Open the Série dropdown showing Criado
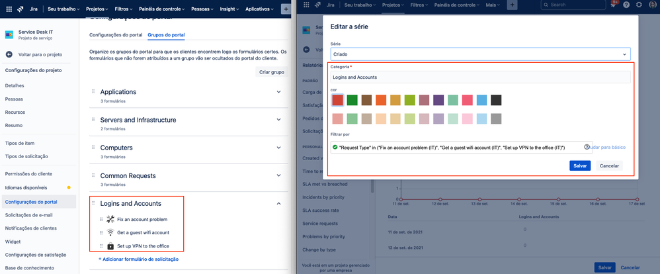The height and width of the screenshot is (274, 660). coord(480,54)
